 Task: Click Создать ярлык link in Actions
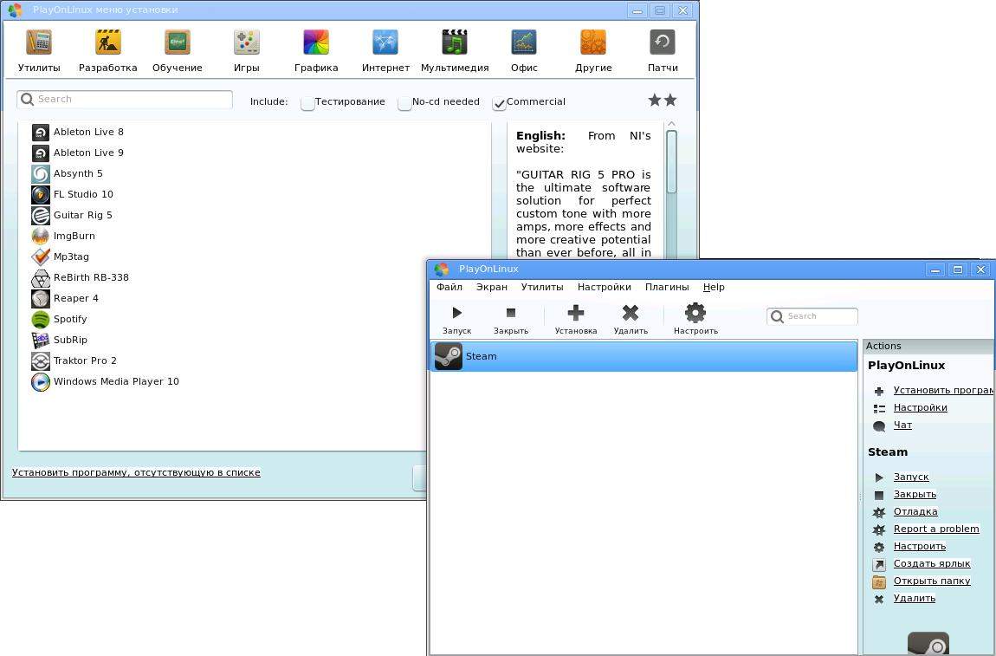[931, 563]
